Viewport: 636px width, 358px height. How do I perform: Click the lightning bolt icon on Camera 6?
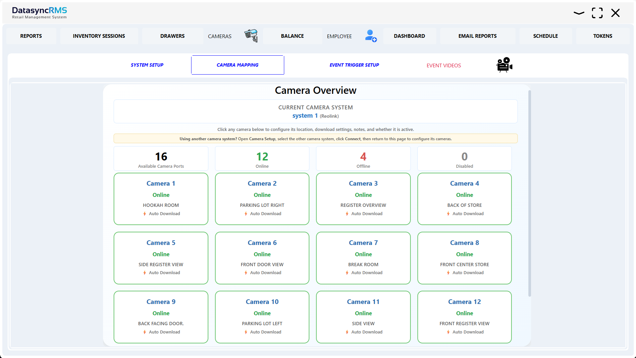click(246, 273)
